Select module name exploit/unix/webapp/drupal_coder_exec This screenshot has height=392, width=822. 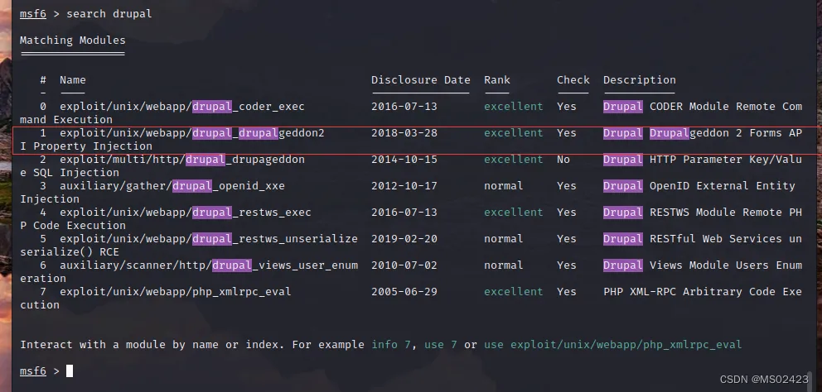(182, 107)
